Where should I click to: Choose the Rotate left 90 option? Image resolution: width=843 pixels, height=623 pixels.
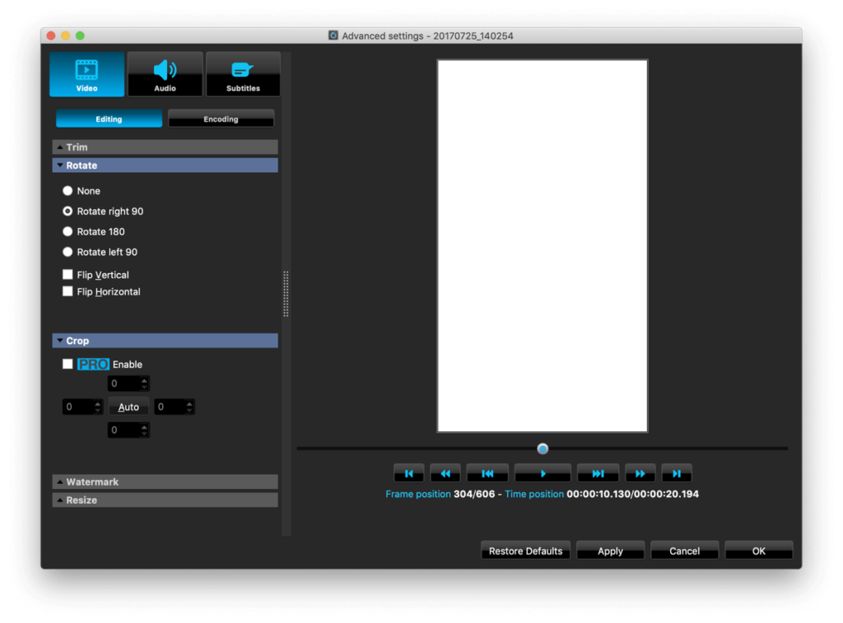(x=68, y=252)
